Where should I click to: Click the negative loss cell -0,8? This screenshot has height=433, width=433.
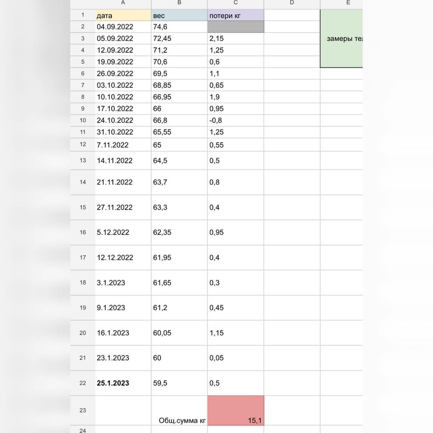click(236, 120)
